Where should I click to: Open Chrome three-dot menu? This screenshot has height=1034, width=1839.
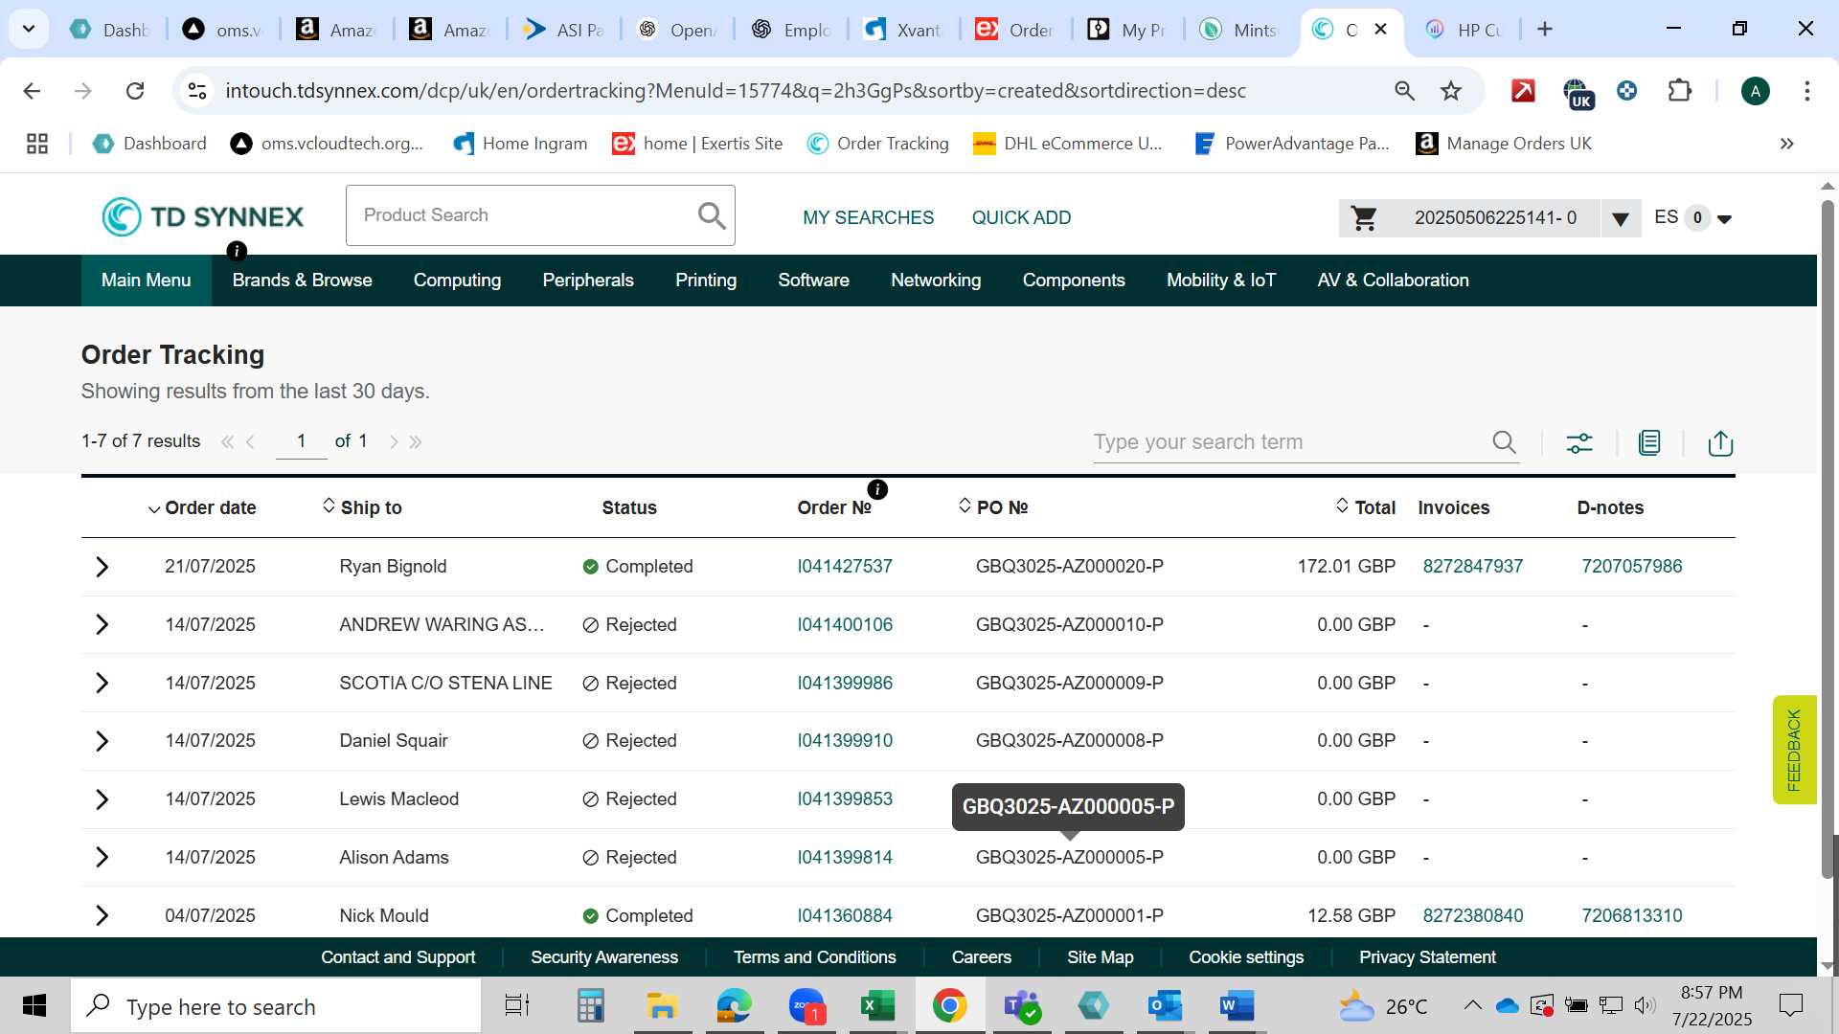click(1806, 91)
